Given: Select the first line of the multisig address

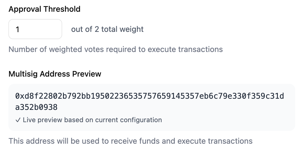Looking at the screenshot, I should click(x=150, y=96).
